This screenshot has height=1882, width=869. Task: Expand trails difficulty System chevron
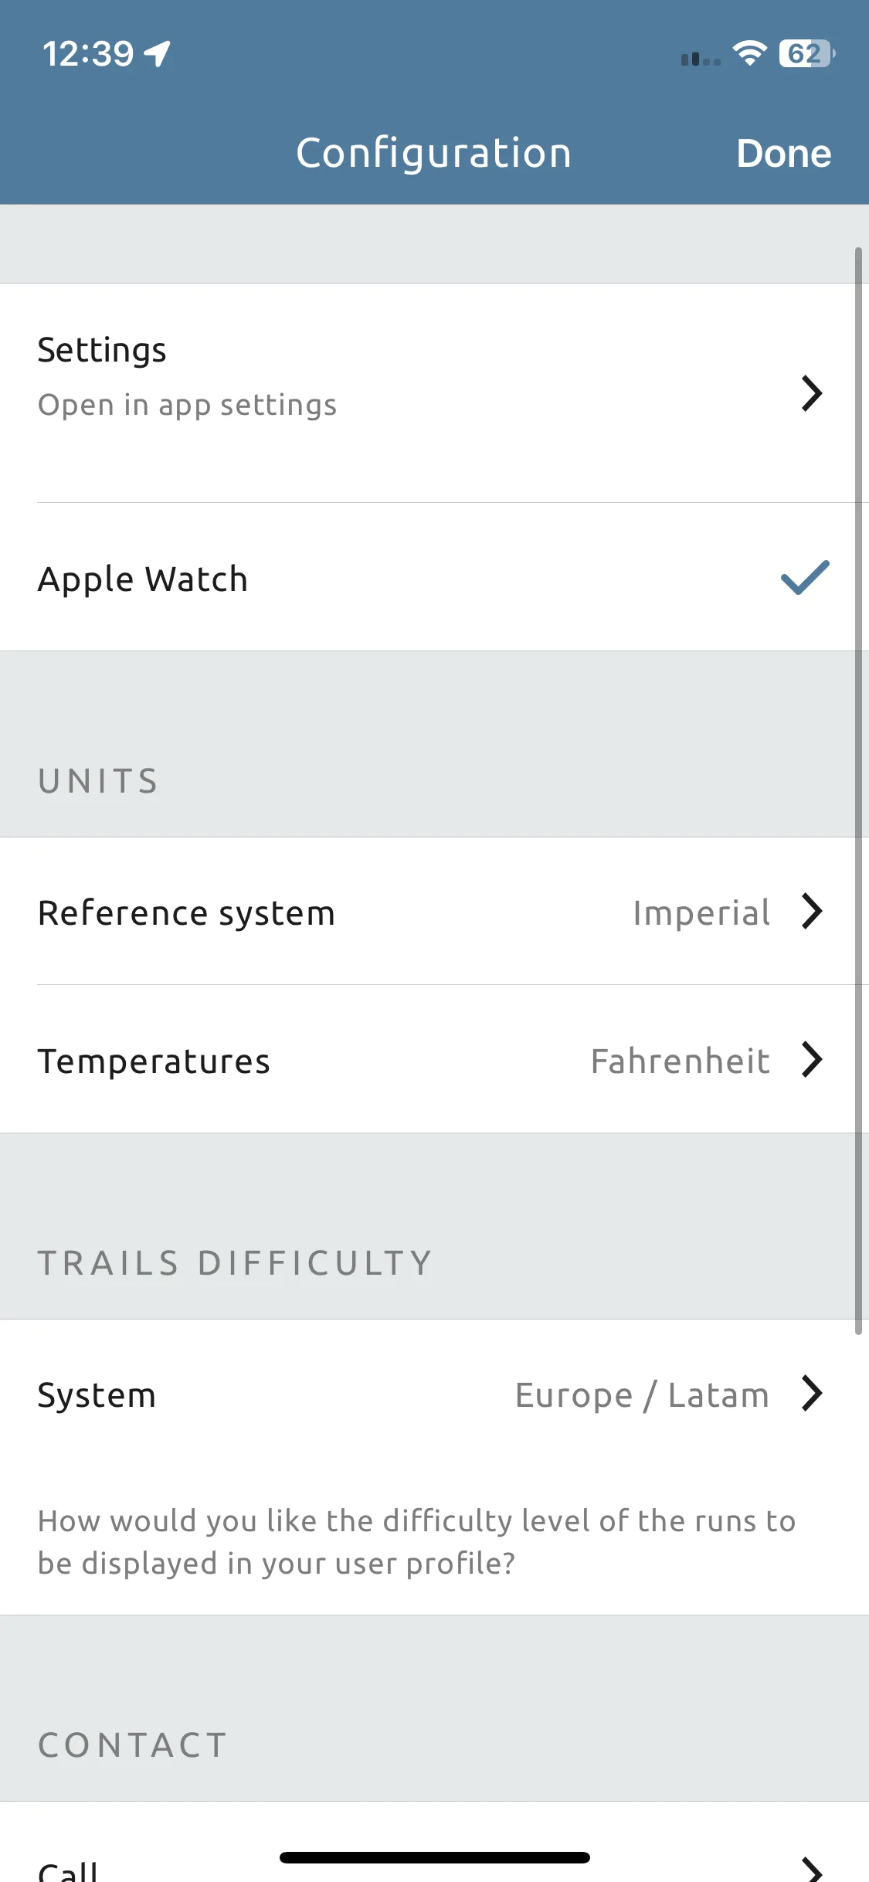(811, 1393)
